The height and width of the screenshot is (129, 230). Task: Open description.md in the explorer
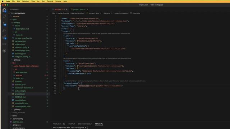point(22,29)
